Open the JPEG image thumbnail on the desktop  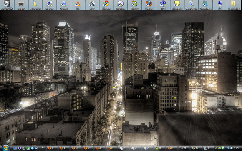coord(21,5)
